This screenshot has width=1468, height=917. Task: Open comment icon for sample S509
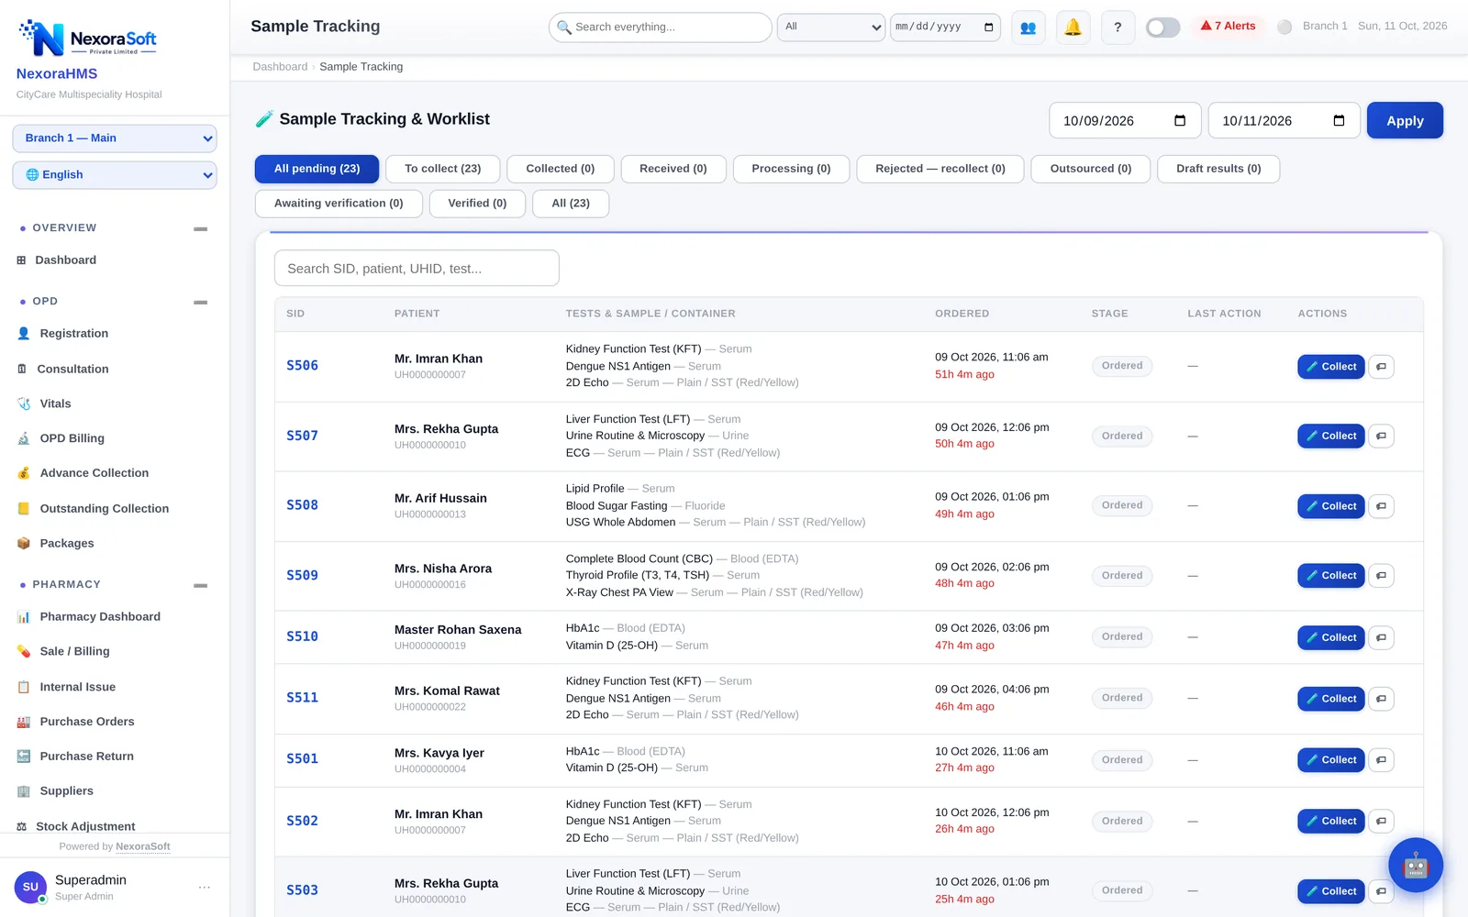click(x=1381, y=576)
